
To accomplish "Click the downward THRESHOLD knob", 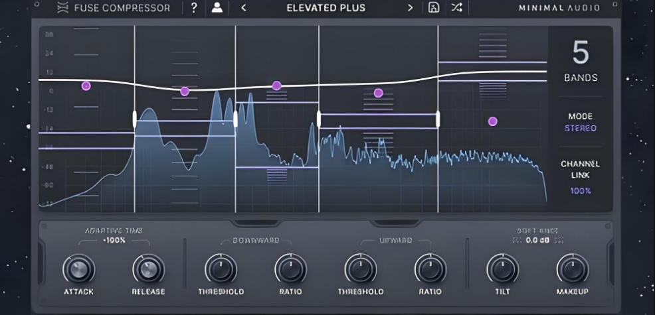I will (221, 269).
